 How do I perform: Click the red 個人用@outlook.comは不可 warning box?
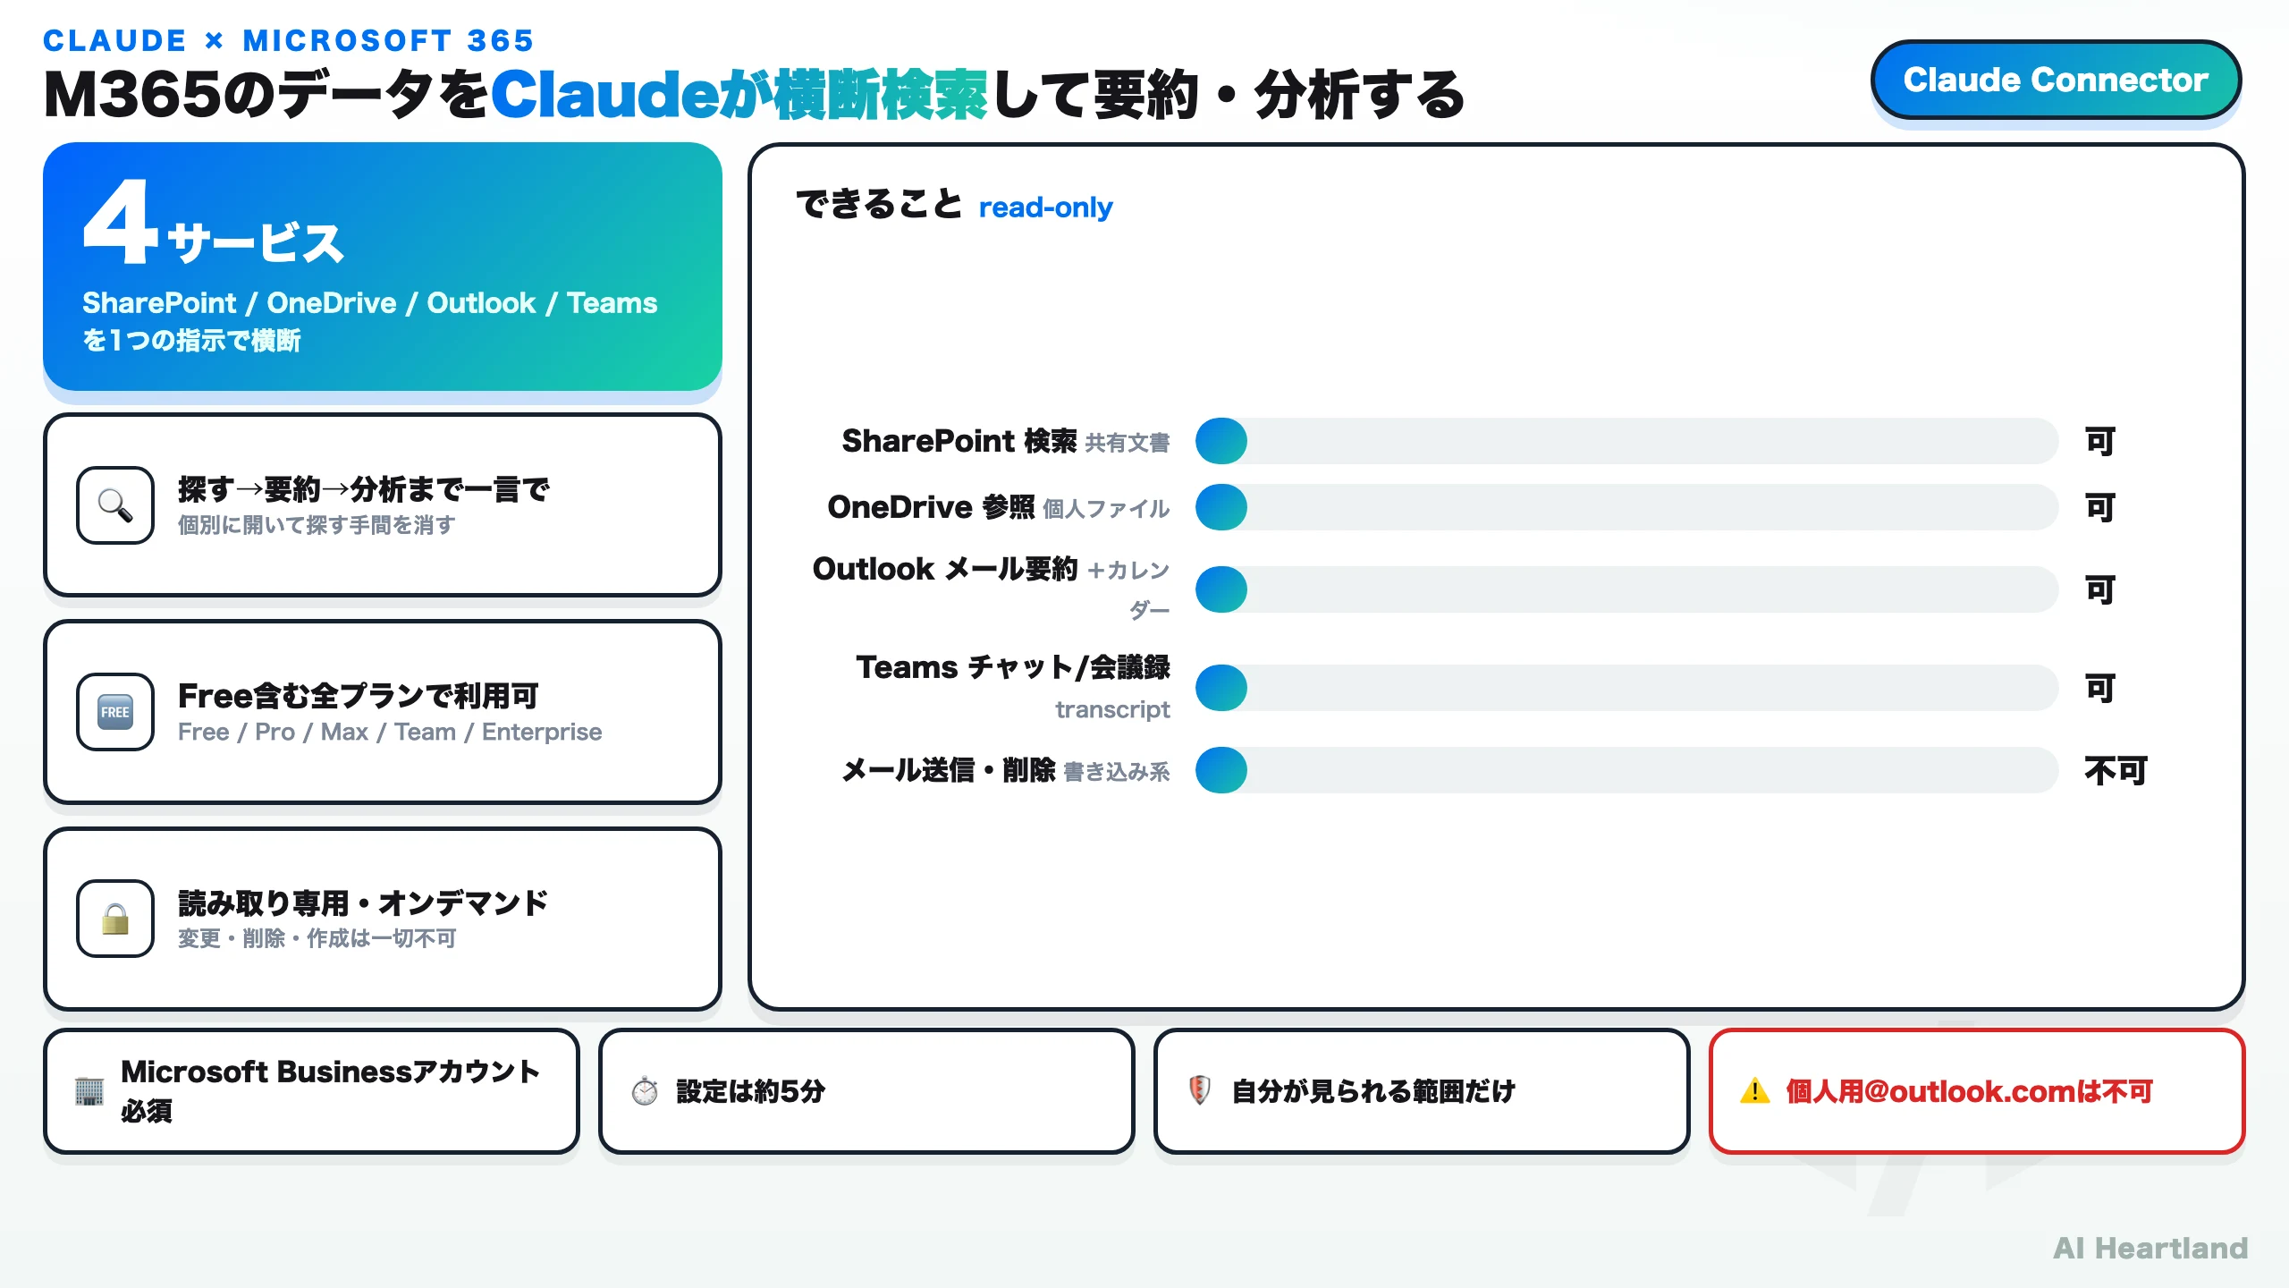[1977, 1091]
